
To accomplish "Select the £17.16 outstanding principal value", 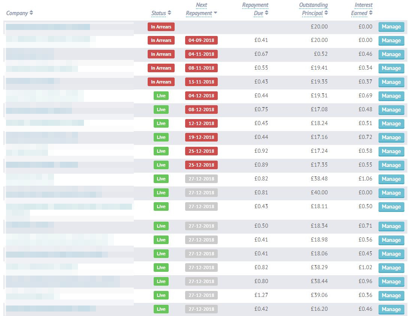I will click(319, 137).
